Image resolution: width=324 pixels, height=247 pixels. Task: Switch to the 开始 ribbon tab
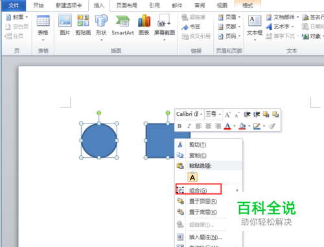(x=38, y=5)
